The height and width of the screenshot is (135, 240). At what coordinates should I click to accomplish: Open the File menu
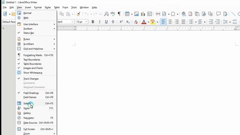(x=4, y=7)
